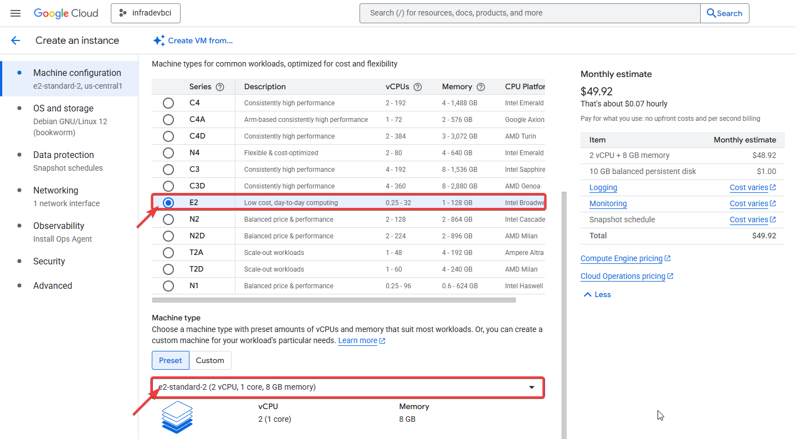Click the magnifier icon in the Search button

pyautogui.click(x=711, y=13)
